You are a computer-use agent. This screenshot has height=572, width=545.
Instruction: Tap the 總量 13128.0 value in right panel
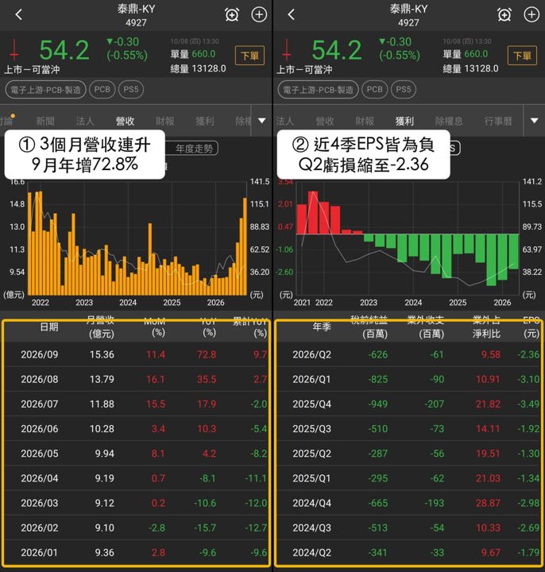[x=470, y=68]
